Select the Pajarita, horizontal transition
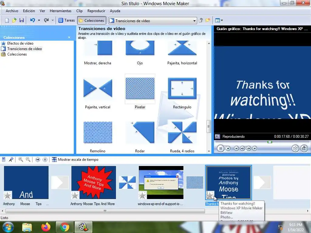The height and width of the screenshot is (233, 311). coord(182,52)
